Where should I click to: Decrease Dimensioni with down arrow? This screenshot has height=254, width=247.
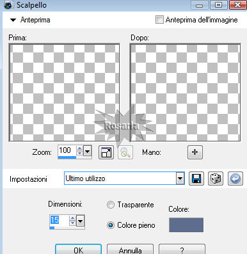tap(72, 223)
